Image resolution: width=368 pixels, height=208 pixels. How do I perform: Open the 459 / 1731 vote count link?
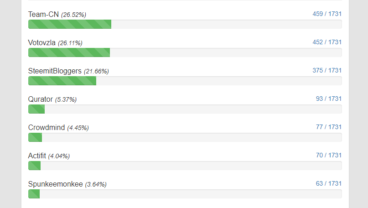[327, 14]
